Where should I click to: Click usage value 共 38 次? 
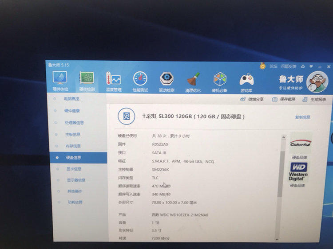[171, 136]
